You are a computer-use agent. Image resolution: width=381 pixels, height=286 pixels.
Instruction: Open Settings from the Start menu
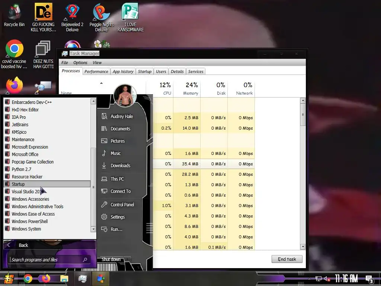pos(118,217)
